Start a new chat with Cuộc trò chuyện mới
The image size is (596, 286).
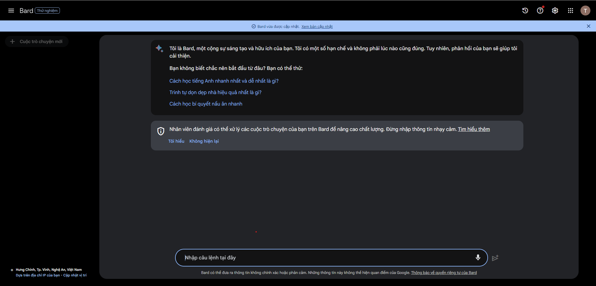tap(37, 41)
